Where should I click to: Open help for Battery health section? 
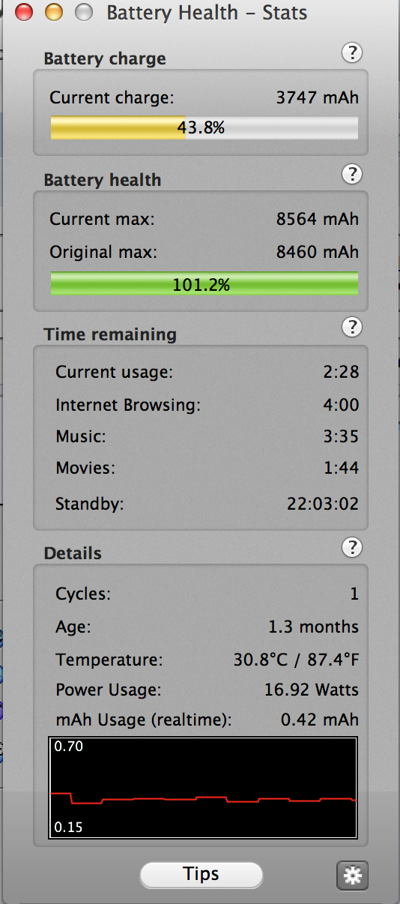352,174
